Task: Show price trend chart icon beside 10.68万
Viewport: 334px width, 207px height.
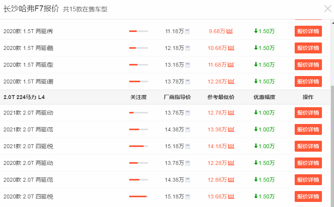Action: tap(231, 48)
